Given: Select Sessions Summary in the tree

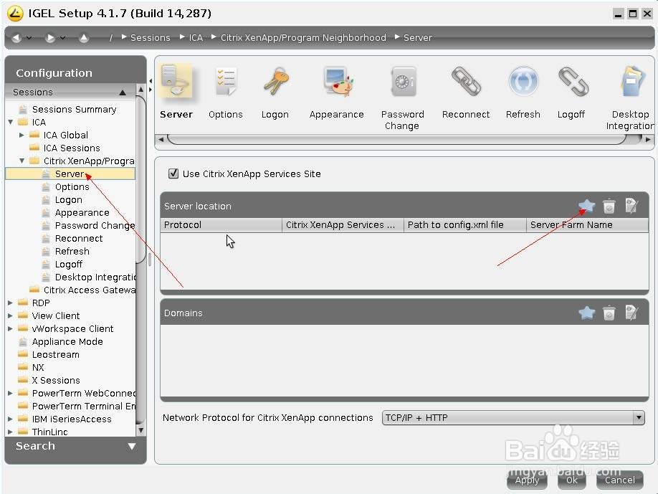Looking at the screenshot, I should (74, 109).
